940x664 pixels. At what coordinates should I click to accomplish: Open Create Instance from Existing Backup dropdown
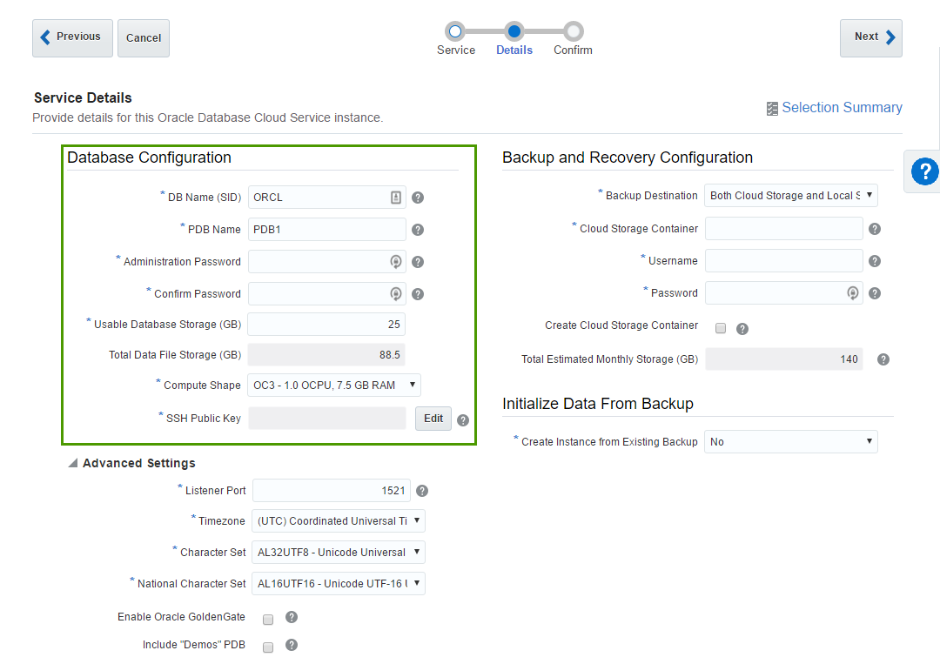[790, 442]
